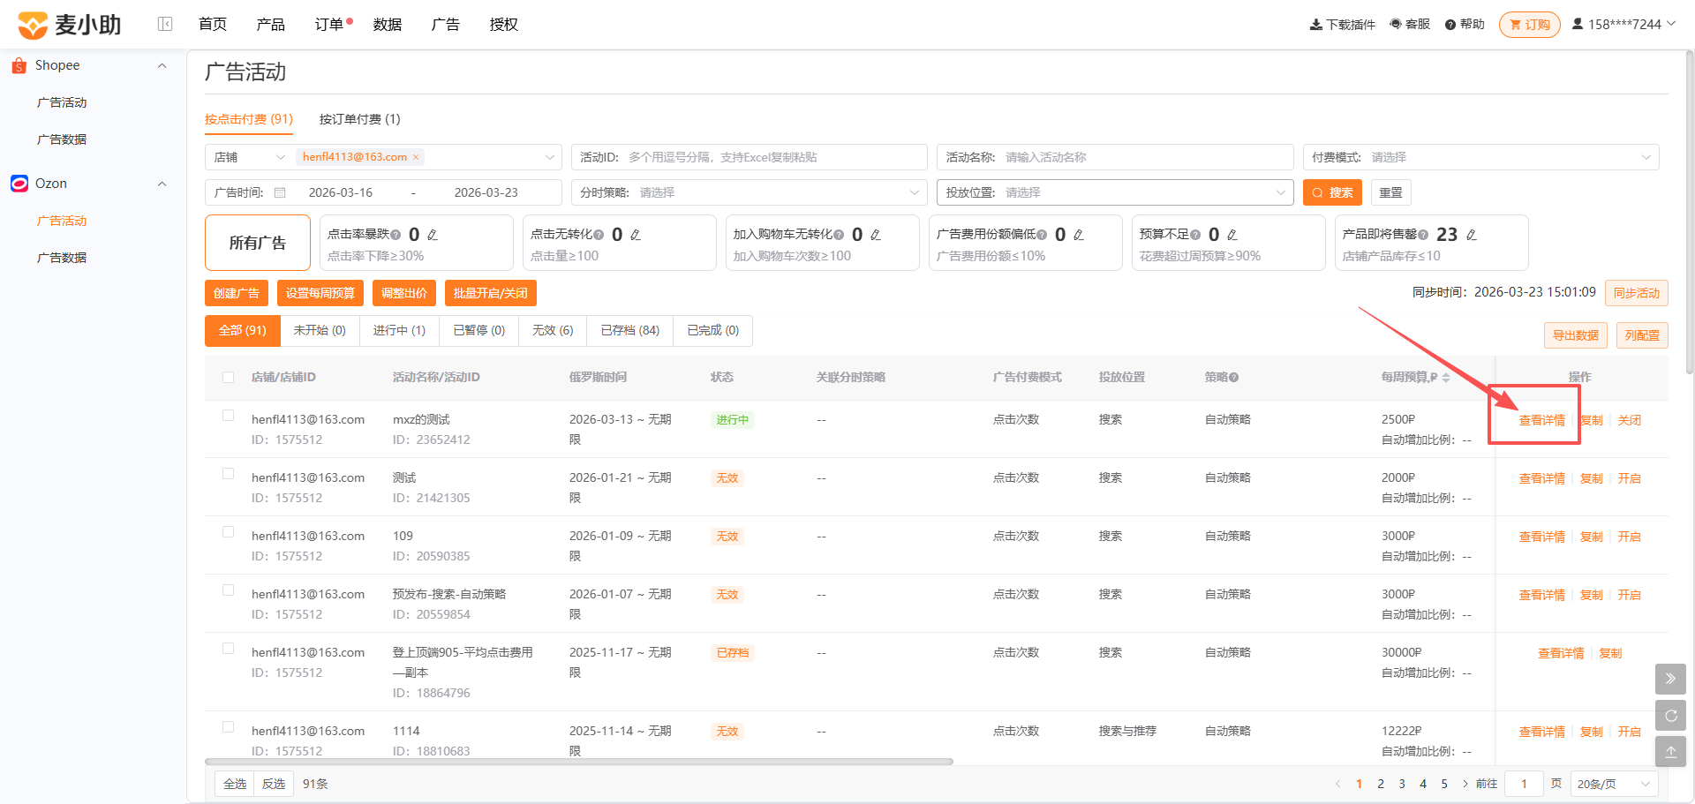Click the floating refresh button
This screenshot has height=804, width=1695.
1670,716
